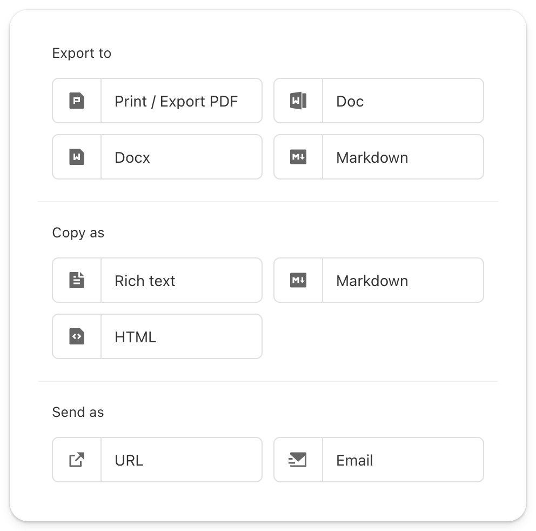Click the external link icon beside URL

(77, 460)
